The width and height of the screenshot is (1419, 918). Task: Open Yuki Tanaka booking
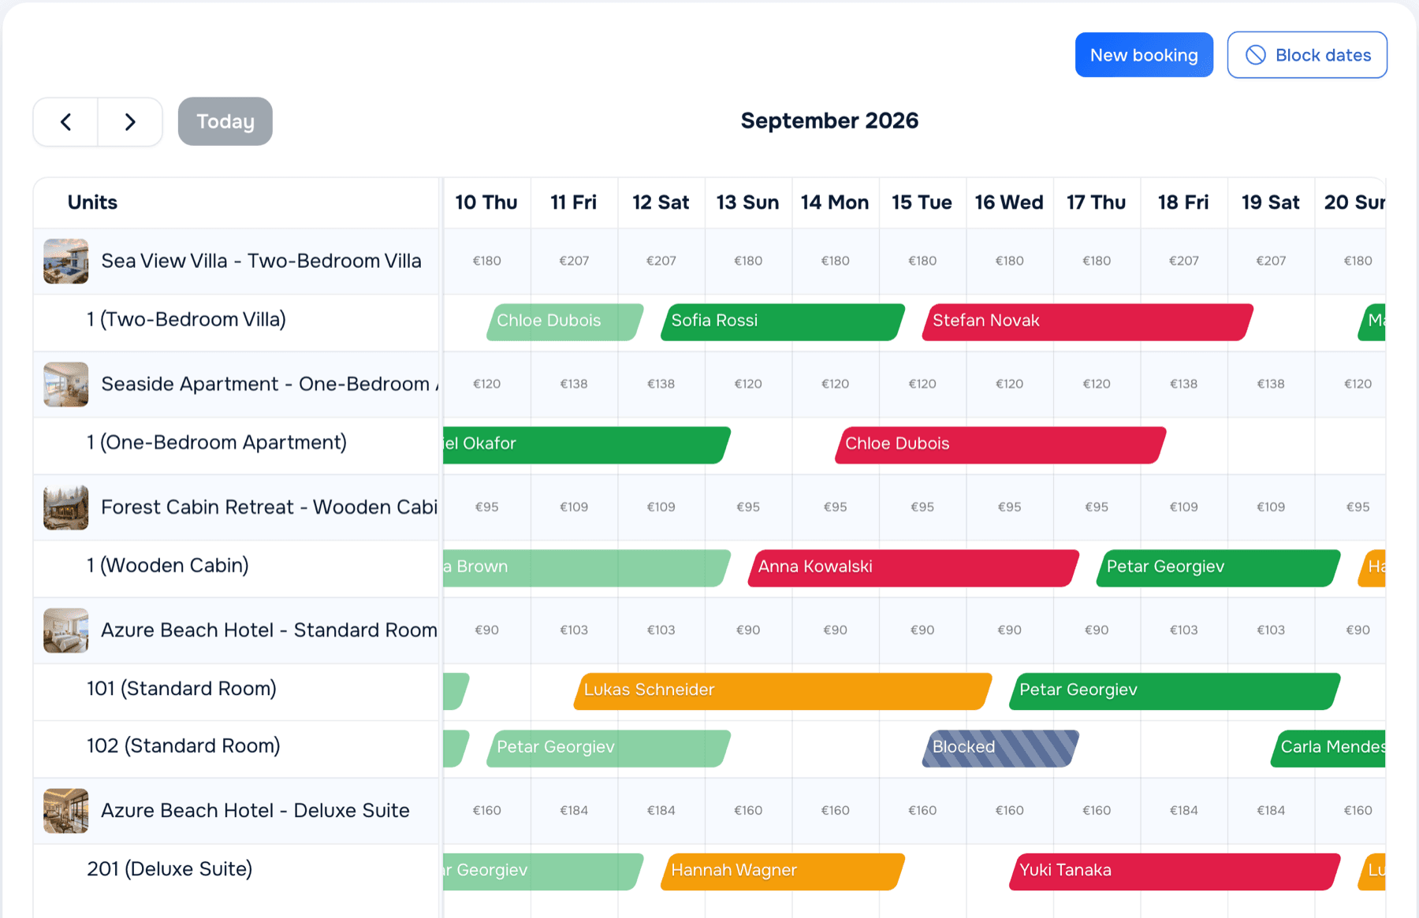(1175, 871)
